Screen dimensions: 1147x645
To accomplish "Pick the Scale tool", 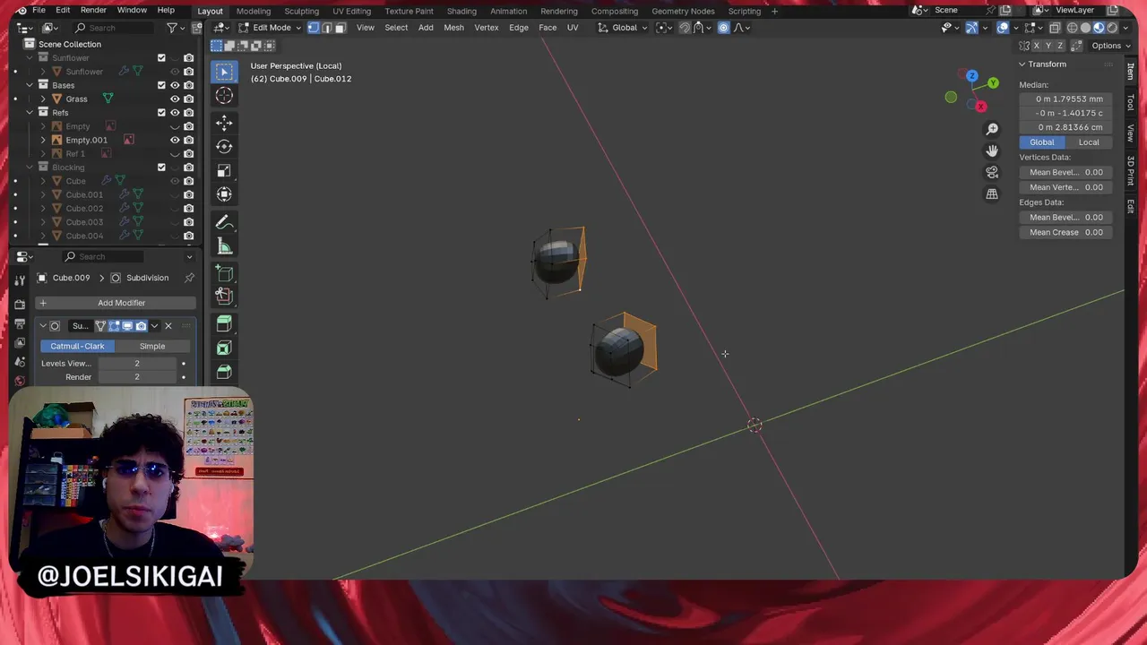I will (x=224, y=170).
